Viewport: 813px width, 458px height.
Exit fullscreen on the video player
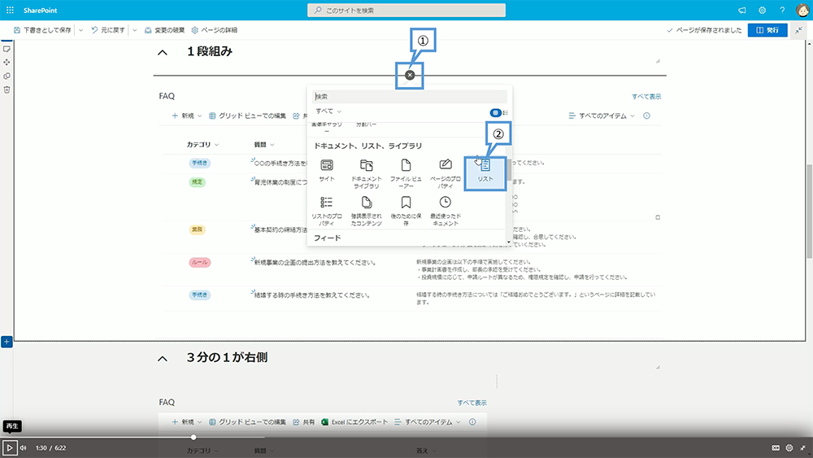pyautogui.click(x=802, y=447)
